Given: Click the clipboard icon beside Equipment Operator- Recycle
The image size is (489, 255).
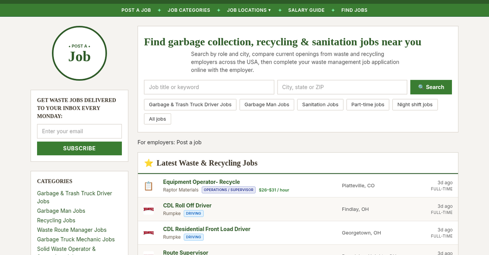Looking at the screenshot, I should [148, 186].
